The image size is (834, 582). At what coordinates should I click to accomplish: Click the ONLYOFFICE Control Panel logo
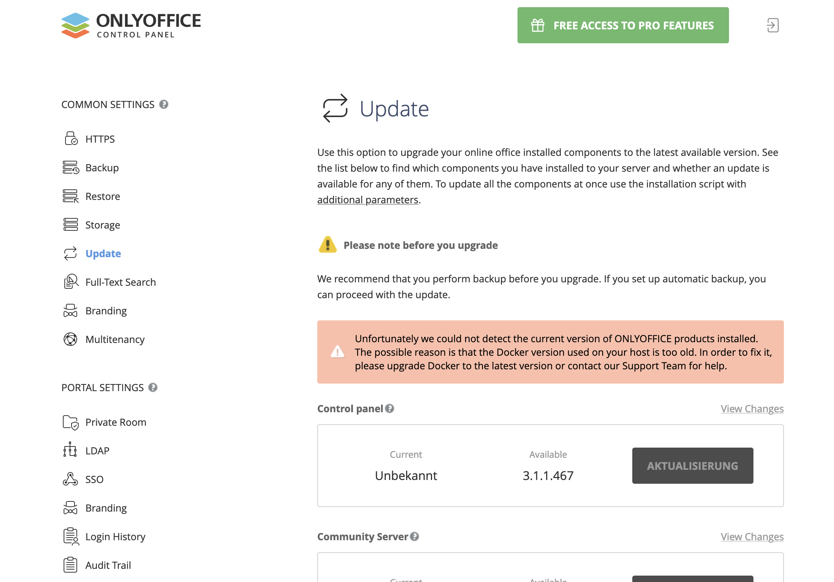(131, 25)
